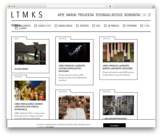Switch site language to LT
This screenshot has width=162, height=137.
click(x=149, y=15)
